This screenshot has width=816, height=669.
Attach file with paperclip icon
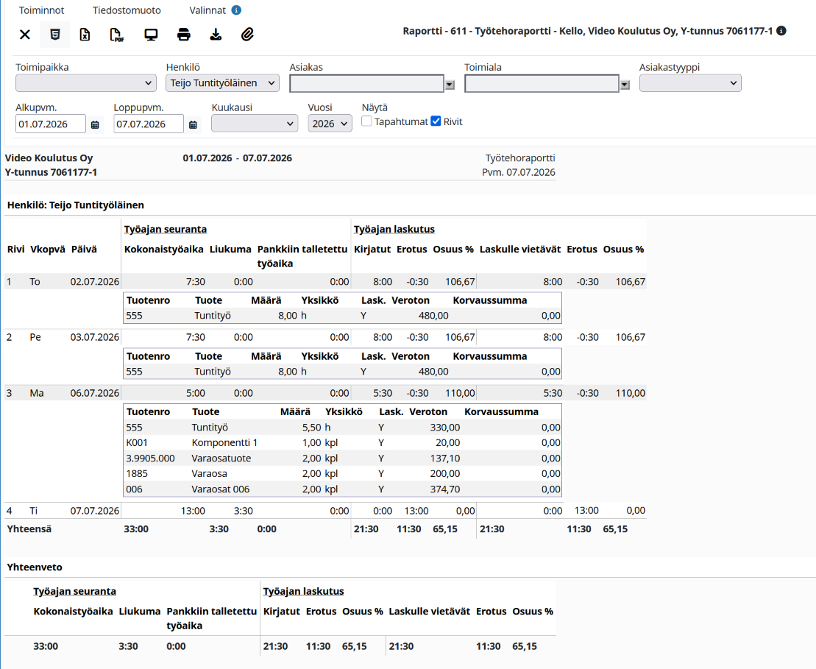pyautogui.click(x=247, y=35)
